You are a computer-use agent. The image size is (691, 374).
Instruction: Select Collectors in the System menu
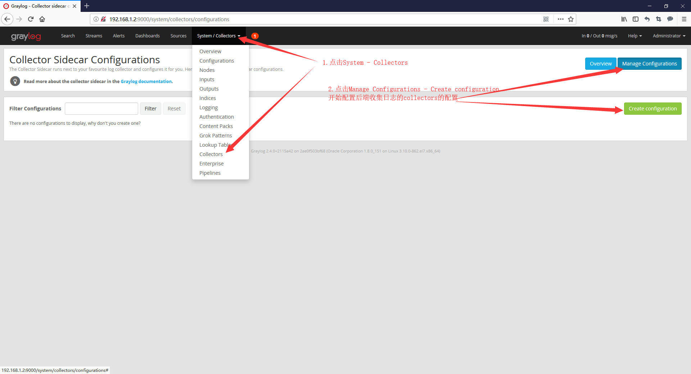tap(220, 154)
